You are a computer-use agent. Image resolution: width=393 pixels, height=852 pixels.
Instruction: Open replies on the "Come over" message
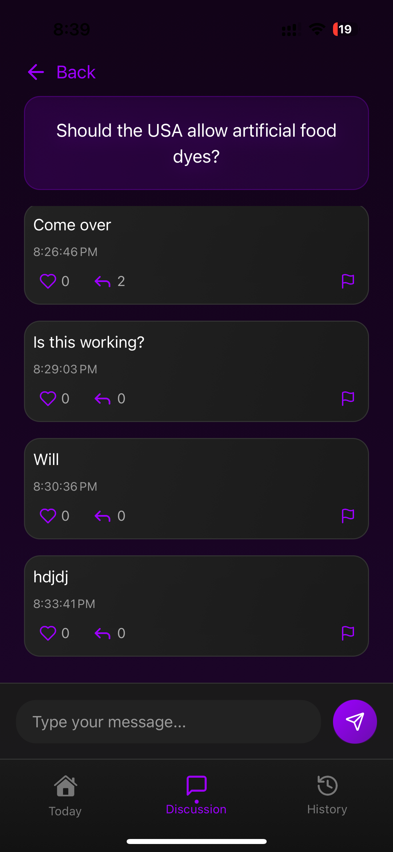point(103,282)
